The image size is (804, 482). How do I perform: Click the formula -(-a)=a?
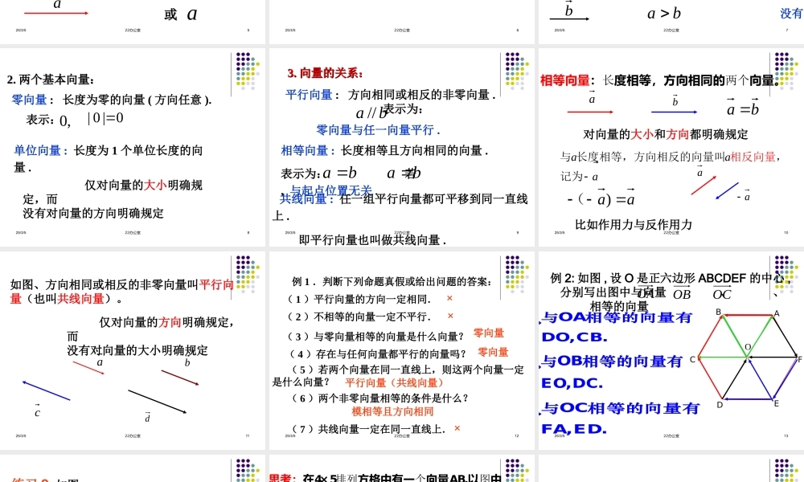click(x=601, y=198)
